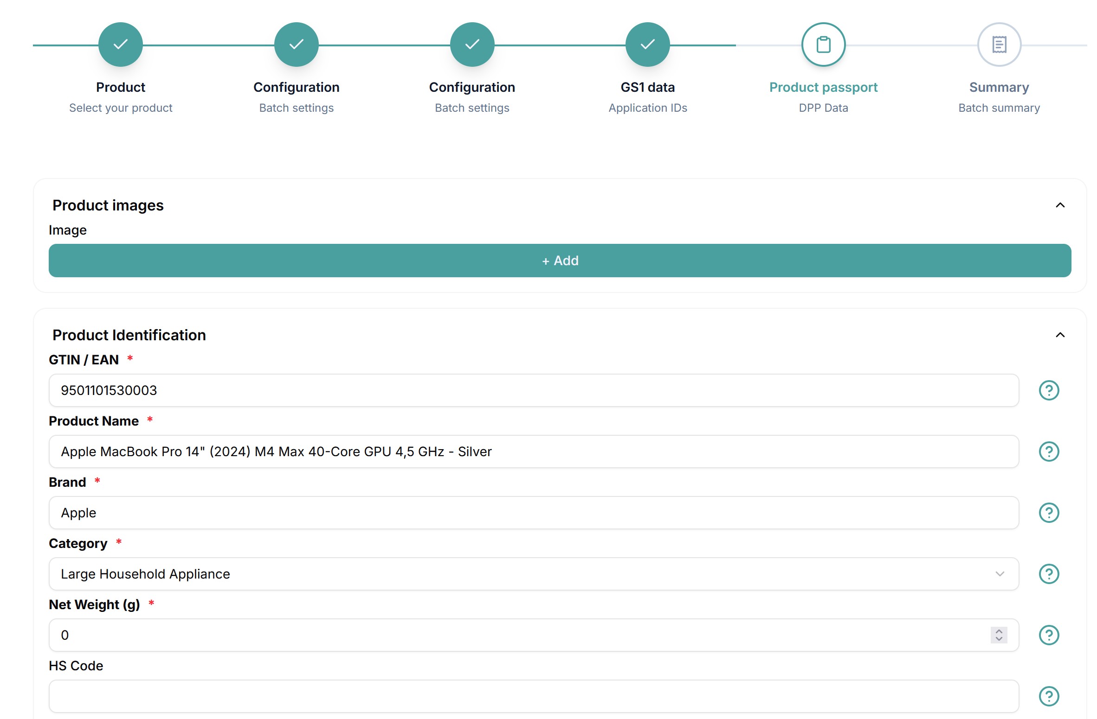Open the HS Code help question mark
The image size is (1097, 719).
[1048, 696]
